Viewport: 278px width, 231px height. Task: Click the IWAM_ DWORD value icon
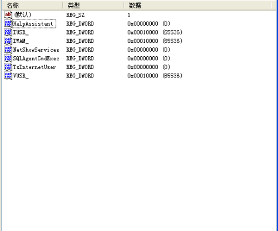coord(8,41)
